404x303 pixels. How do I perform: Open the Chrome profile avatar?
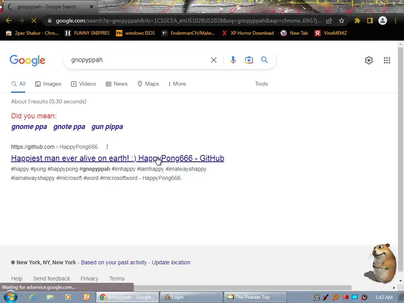pyautogui.click(x=383, y=21)
